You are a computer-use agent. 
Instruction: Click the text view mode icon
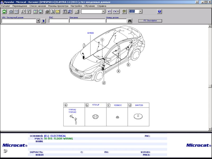point(35,11)
